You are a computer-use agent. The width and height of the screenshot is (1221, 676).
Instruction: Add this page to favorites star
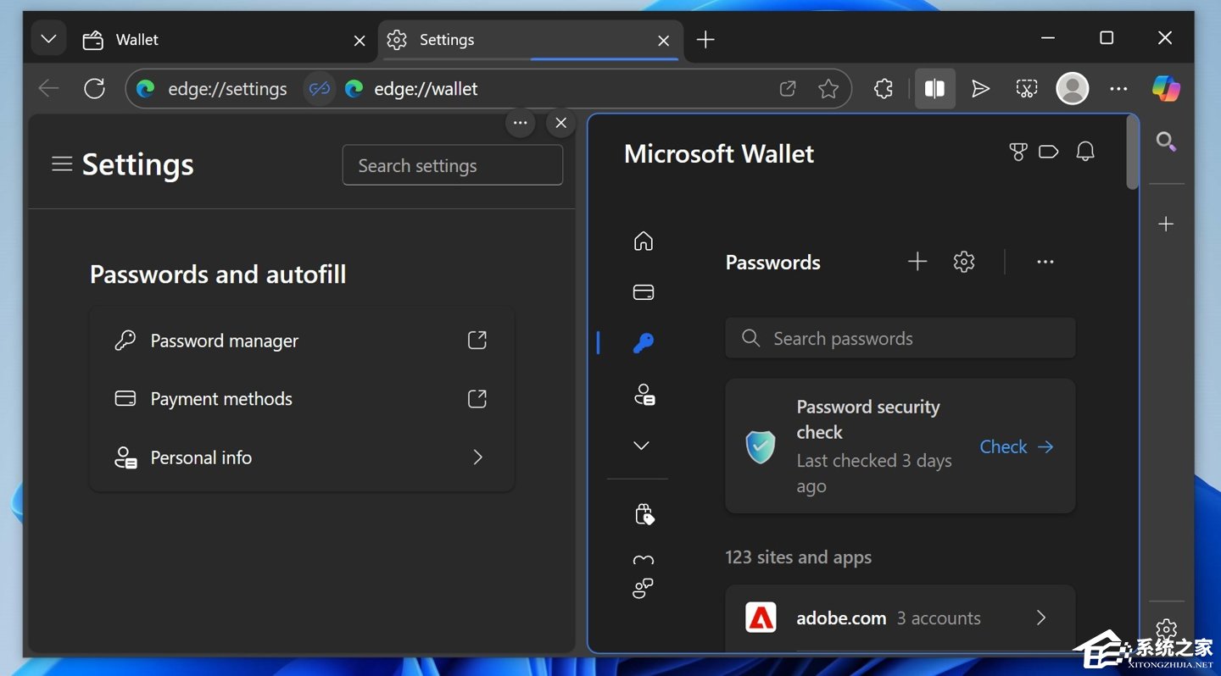[x=828, y=89]
